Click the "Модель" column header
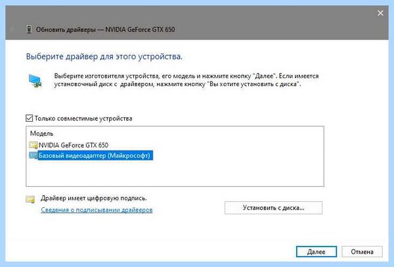Screen dimensions: 394x267 [42, 133]
